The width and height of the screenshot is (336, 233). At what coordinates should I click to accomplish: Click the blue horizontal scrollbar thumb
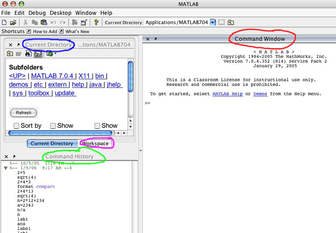pos(60,133)
